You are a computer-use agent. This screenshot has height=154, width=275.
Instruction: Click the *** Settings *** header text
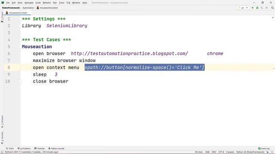coord(44,19)
